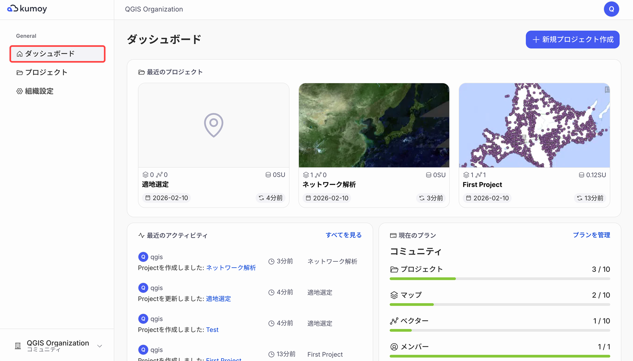Click the folder icon beside プロジェクト in sidebar
The height and width of the screenshot is (361, 633).
[19, 72]
